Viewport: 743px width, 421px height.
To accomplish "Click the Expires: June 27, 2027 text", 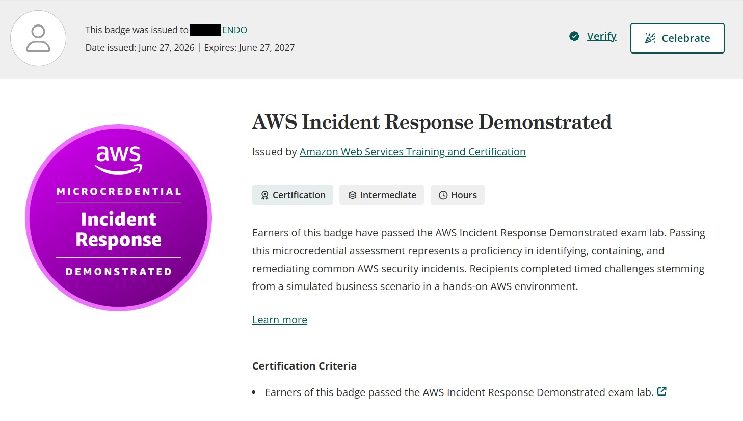I will tap(249, 48).
